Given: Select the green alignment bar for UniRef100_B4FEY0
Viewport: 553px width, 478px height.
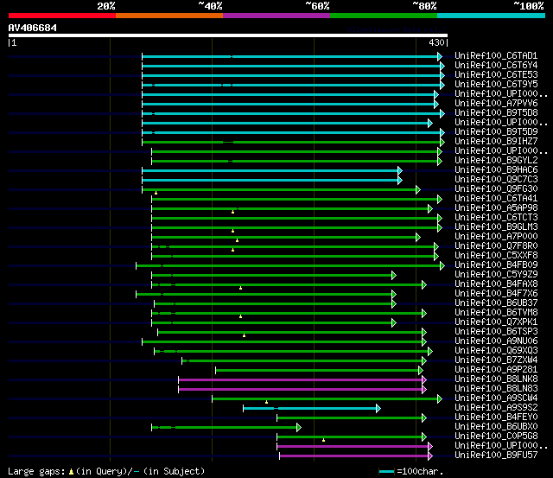Looking at the screenshot, I should coord(352,418).
